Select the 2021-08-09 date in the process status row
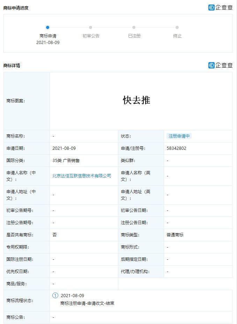Viewport: 237px width, 324px height. (x=73, y=295)
